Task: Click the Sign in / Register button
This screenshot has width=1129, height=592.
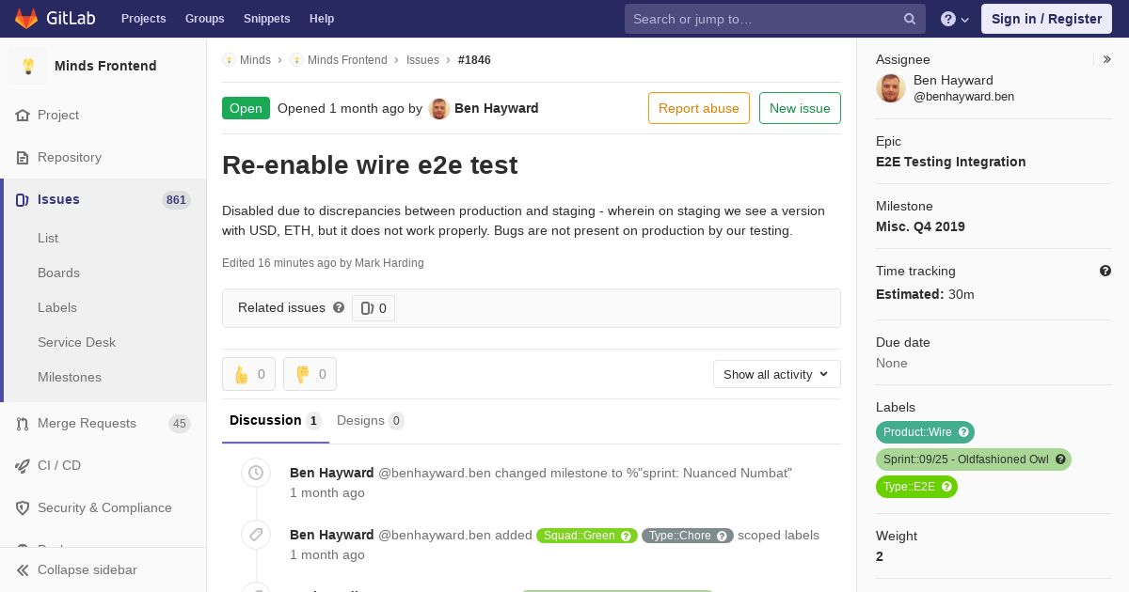Action: (x=1046, y=19)
